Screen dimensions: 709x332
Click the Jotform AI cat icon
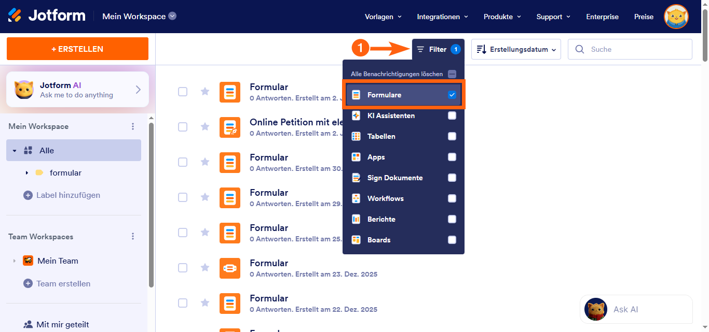(24, 90)
